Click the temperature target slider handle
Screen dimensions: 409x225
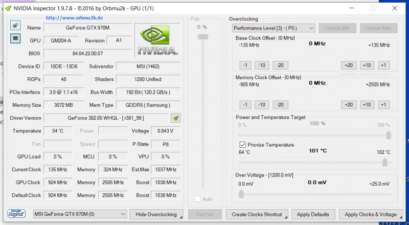385,162
